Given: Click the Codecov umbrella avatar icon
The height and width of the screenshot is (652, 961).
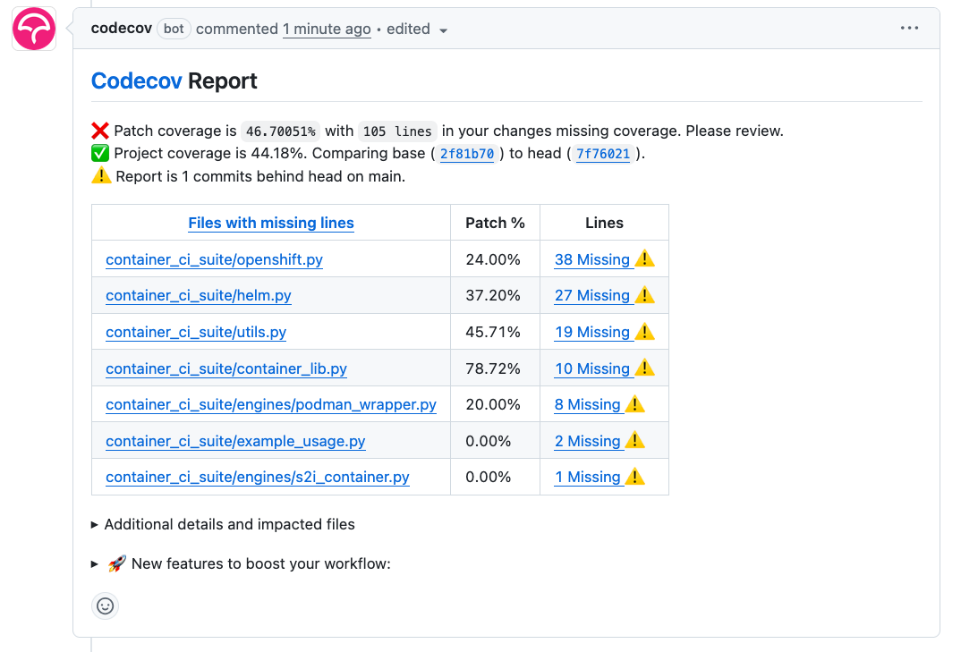Looking at the screenshot, I should tap(34, 29).
